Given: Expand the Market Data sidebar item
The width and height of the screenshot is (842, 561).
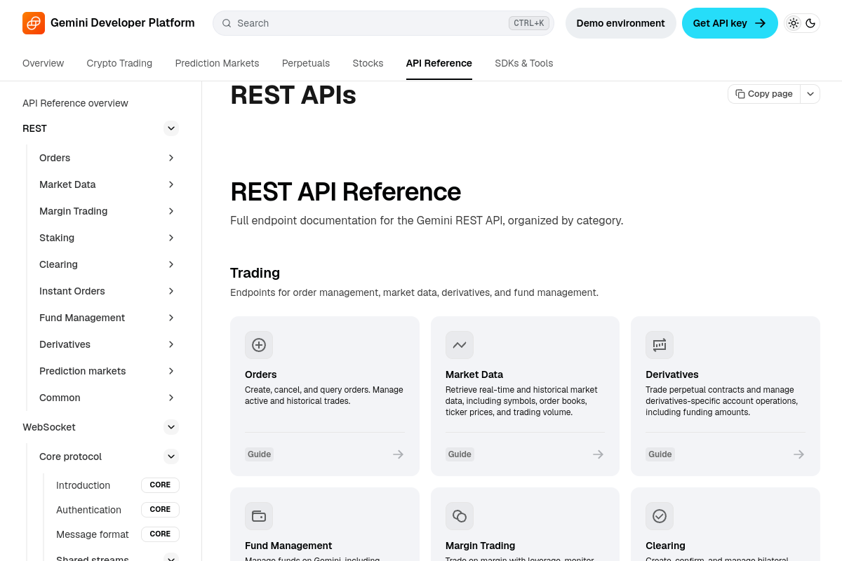Looking at the screenshot, I should (x=171, y=184).
